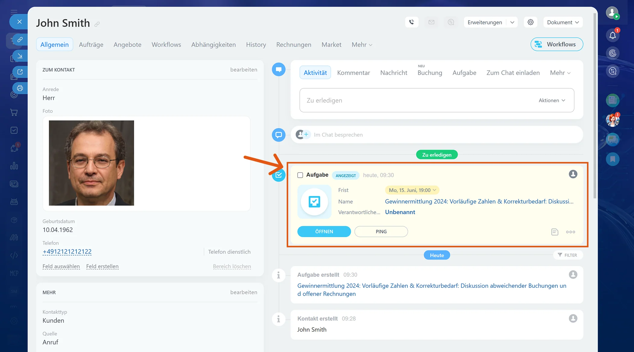Switch to the Aufträge tab
Screen dimensions: 634x352
point(91,45)
